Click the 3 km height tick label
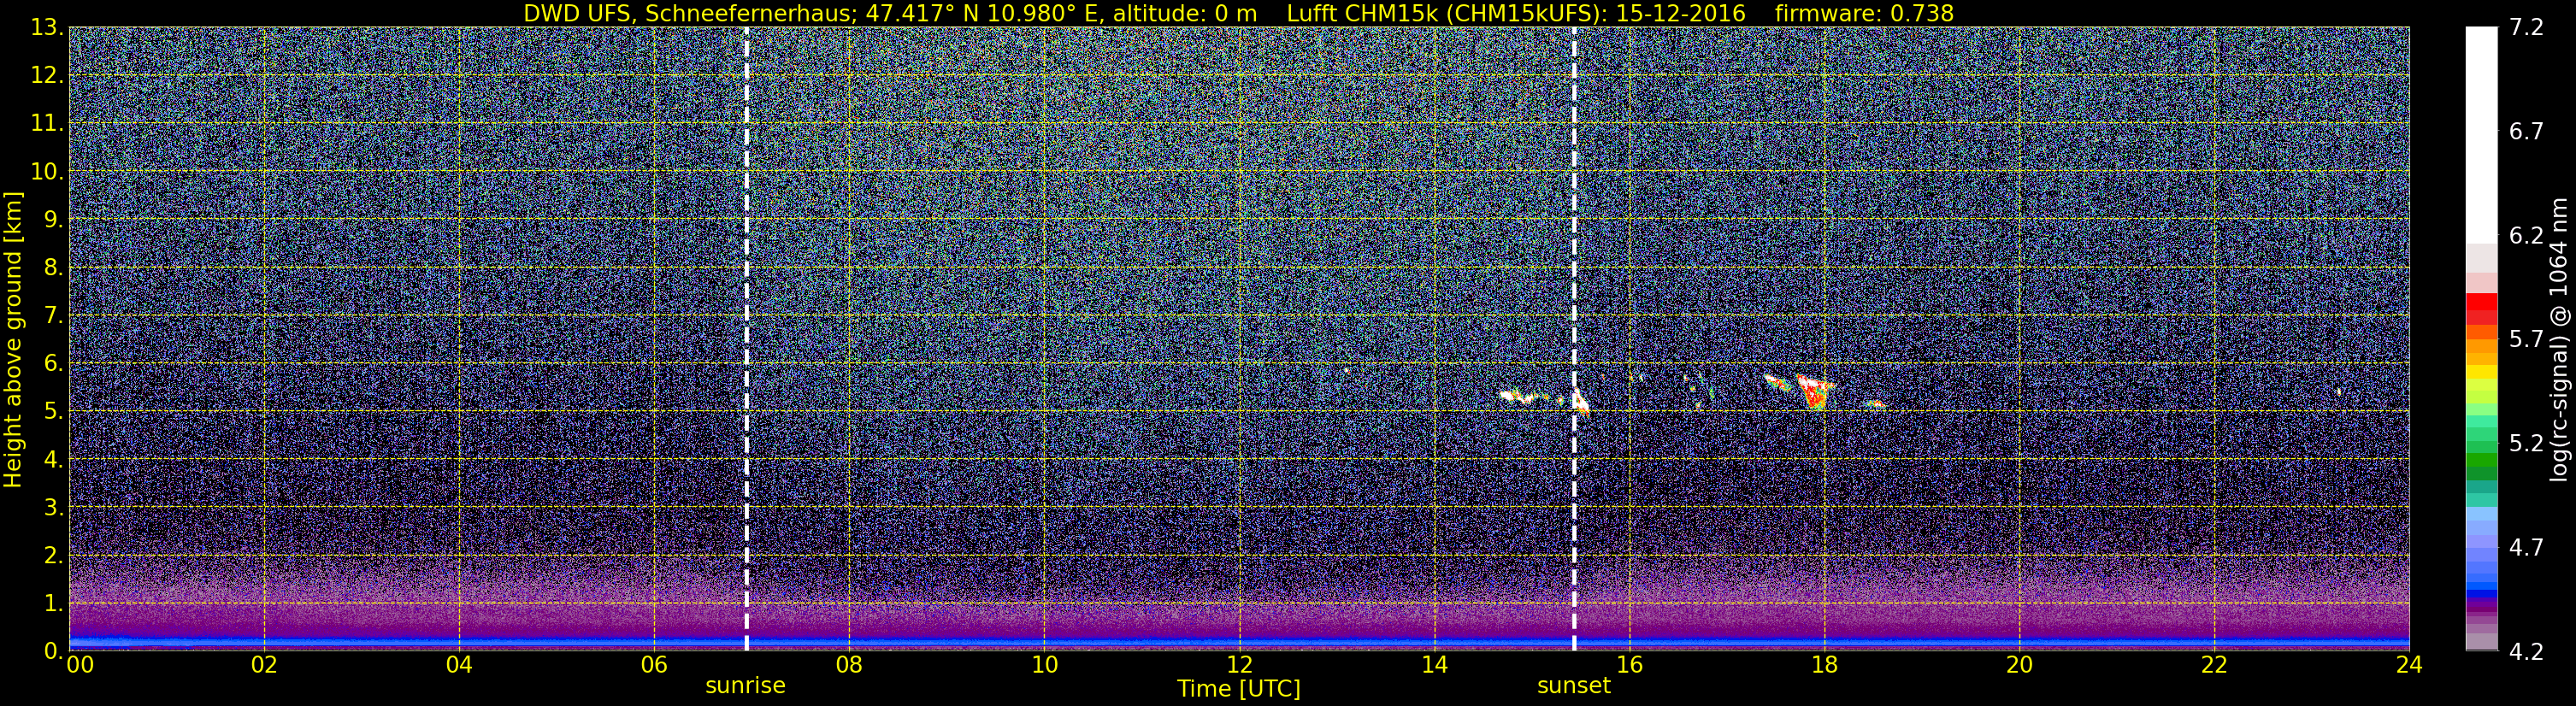 [53, 508]
